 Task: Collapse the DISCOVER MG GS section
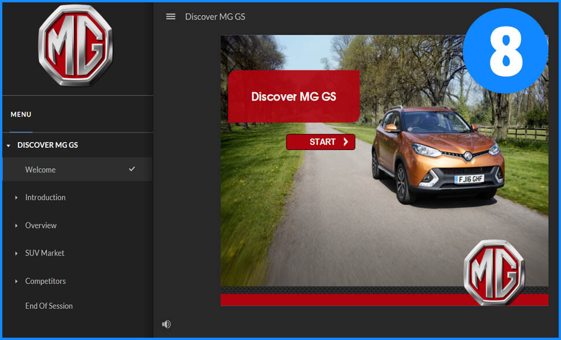coord(9,145)
